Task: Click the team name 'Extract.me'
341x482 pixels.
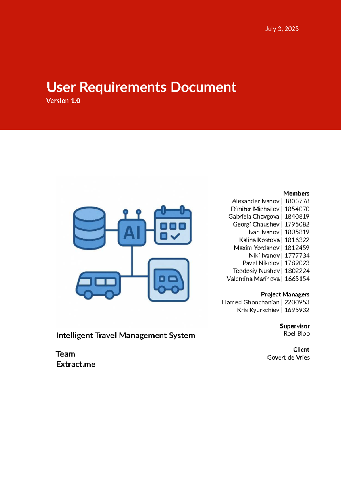Action: (76, 364)
